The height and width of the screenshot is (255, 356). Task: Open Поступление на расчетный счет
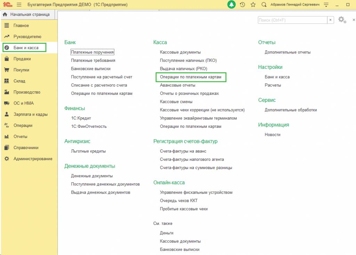coord(102,77)
